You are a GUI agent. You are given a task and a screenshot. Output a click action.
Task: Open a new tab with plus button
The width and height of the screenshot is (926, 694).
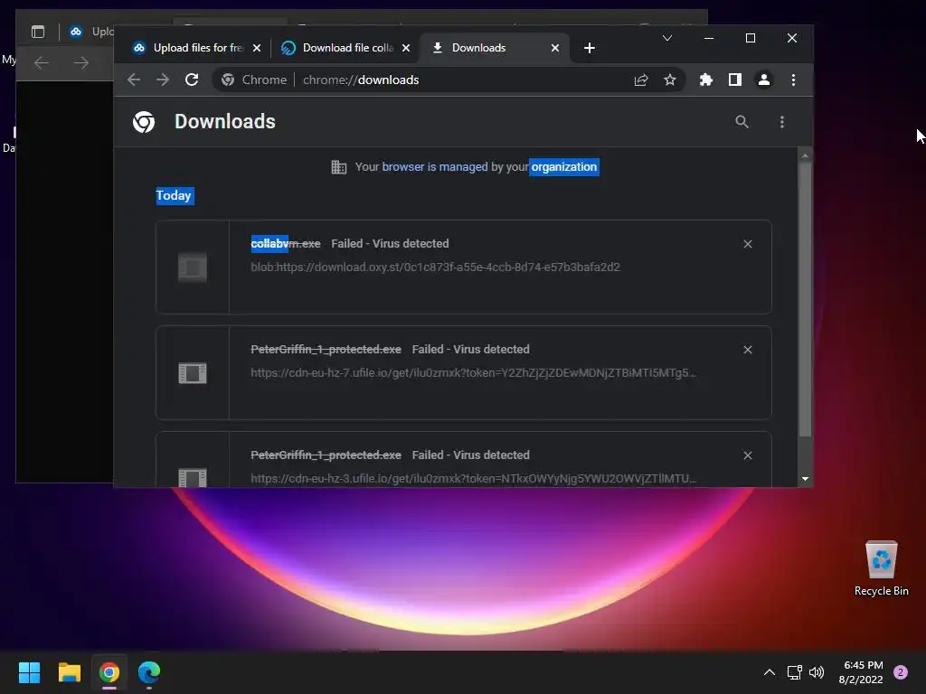[x=590, y=48]
